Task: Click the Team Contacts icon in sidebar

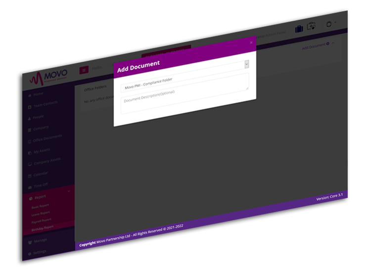Action: (30, 107)
